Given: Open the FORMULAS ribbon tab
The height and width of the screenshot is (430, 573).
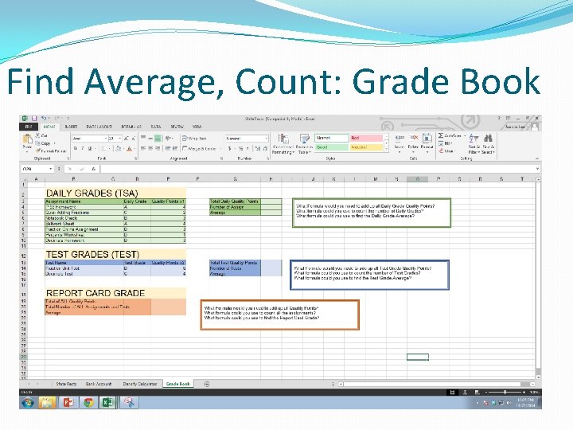Looking at the screenshot, I should (131, 127).
